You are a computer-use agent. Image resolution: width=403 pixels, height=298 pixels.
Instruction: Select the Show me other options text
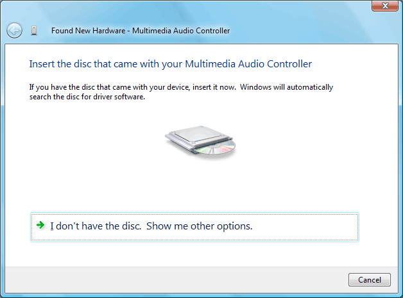pos(199,226)
